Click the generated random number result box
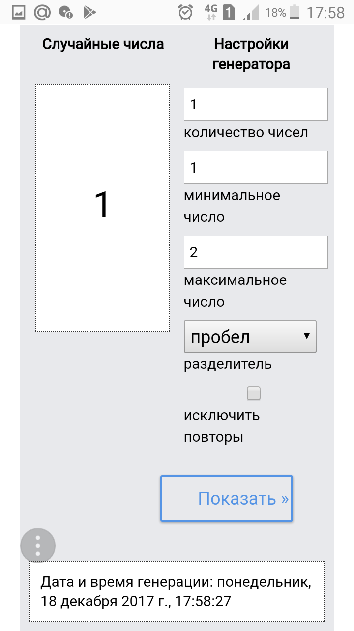 click(x=102, y=208)
